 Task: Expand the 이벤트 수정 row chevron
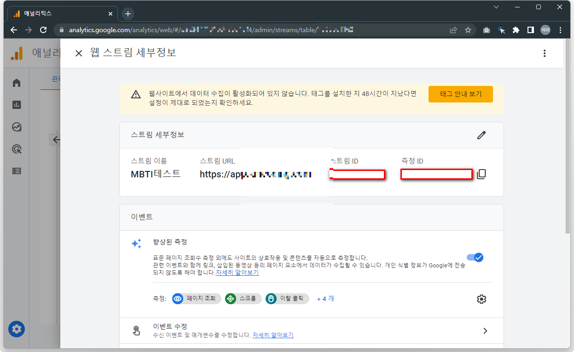coord(485,330)
